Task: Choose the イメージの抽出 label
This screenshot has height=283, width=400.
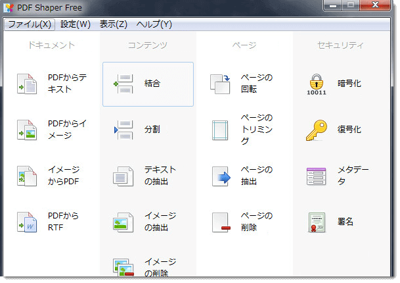Action: 160,221
